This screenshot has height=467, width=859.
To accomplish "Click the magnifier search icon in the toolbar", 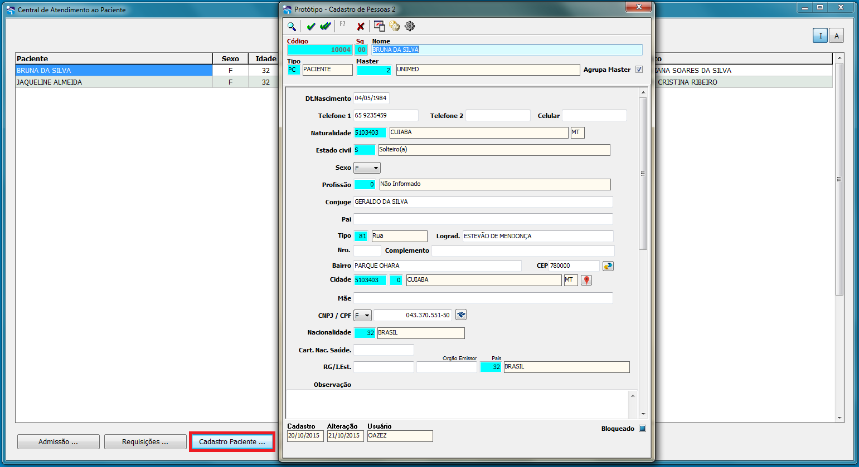I will pos(292,26).
